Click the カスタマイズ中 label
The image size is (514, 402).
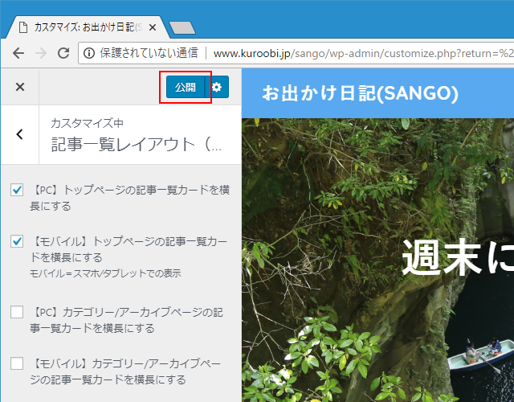click(x=87, y=123)
